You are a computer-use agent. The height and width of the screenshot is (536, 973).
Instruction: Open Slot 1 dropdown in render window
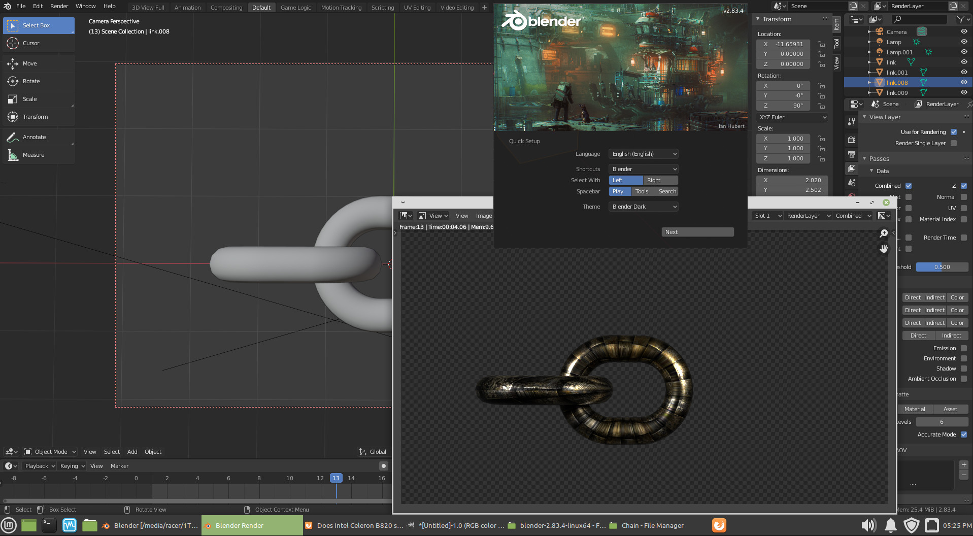point(768,216)
